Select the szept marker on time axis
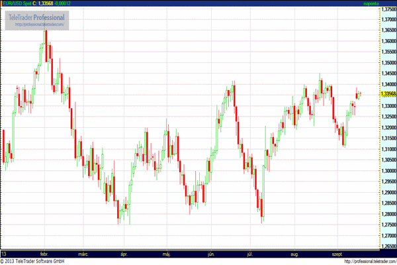The width and height of the screenshot is (397, 265). pos(337,254)
